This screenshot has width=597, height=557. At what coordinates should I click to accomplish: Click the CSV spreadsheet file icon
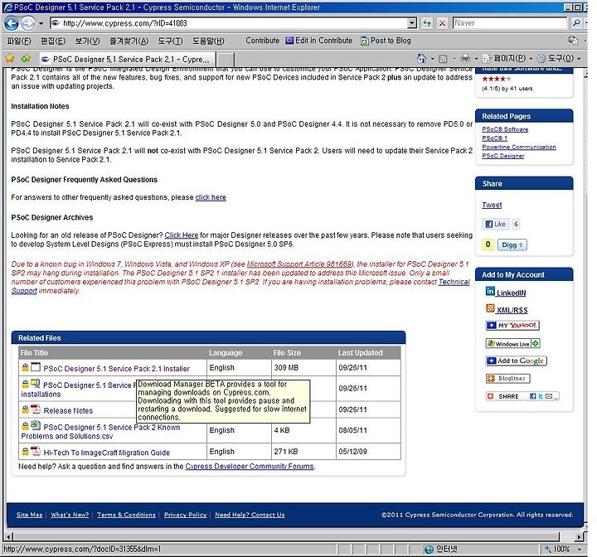[x=36, y=425]
